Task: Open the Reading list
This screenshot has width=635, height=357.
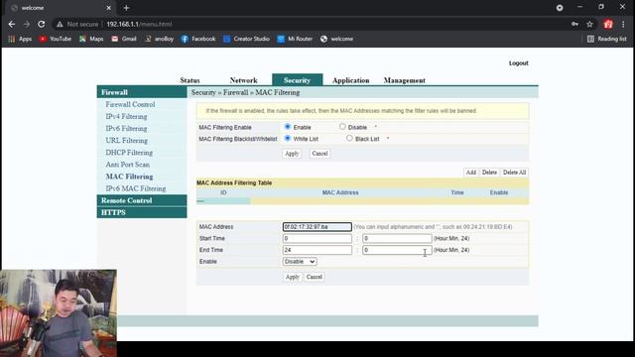Action: tap(606, 39)
